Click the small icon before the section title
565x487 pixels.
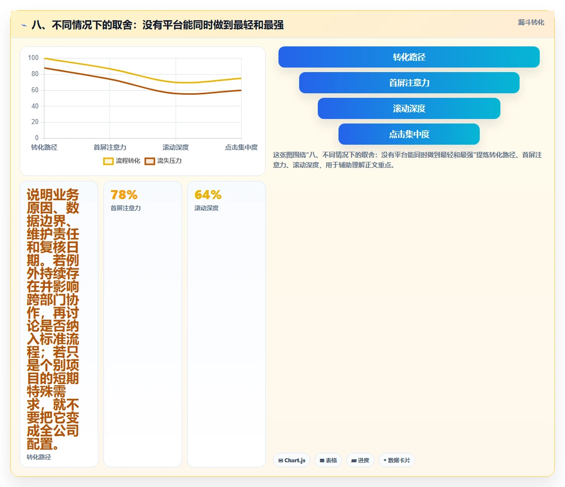[24, 25]
